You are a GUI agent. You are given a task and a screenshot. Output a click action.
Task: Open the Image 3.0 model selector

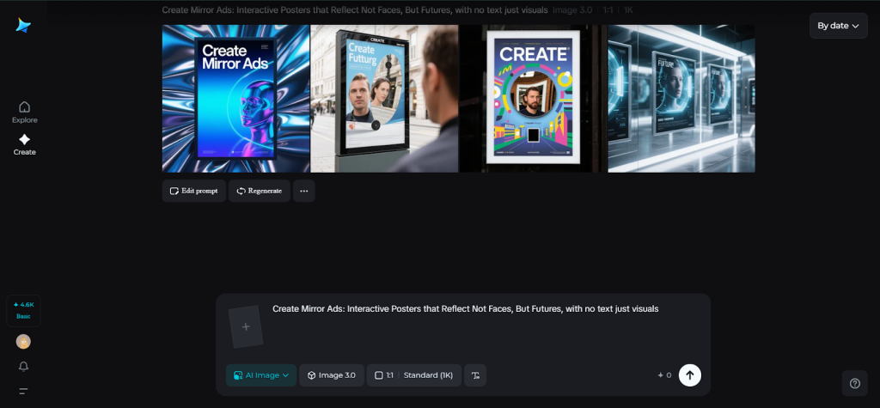pyautogui.click(x=332, y=375)
